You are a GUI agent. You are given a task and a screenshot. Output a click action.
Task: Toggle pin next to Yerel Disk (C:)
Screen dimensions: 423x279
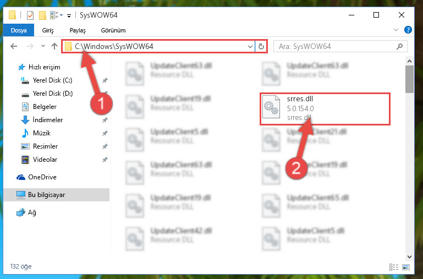click(105, 80)
